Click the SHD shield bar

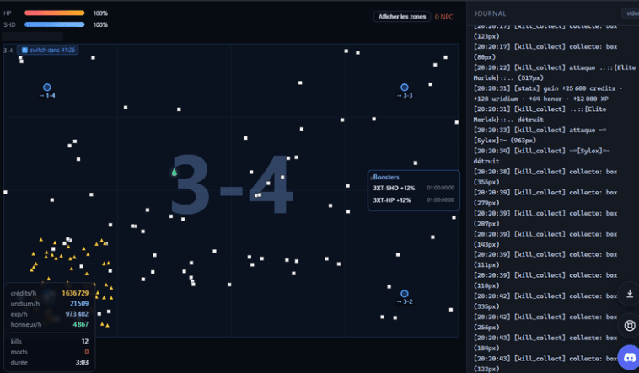tap(54, 24)
